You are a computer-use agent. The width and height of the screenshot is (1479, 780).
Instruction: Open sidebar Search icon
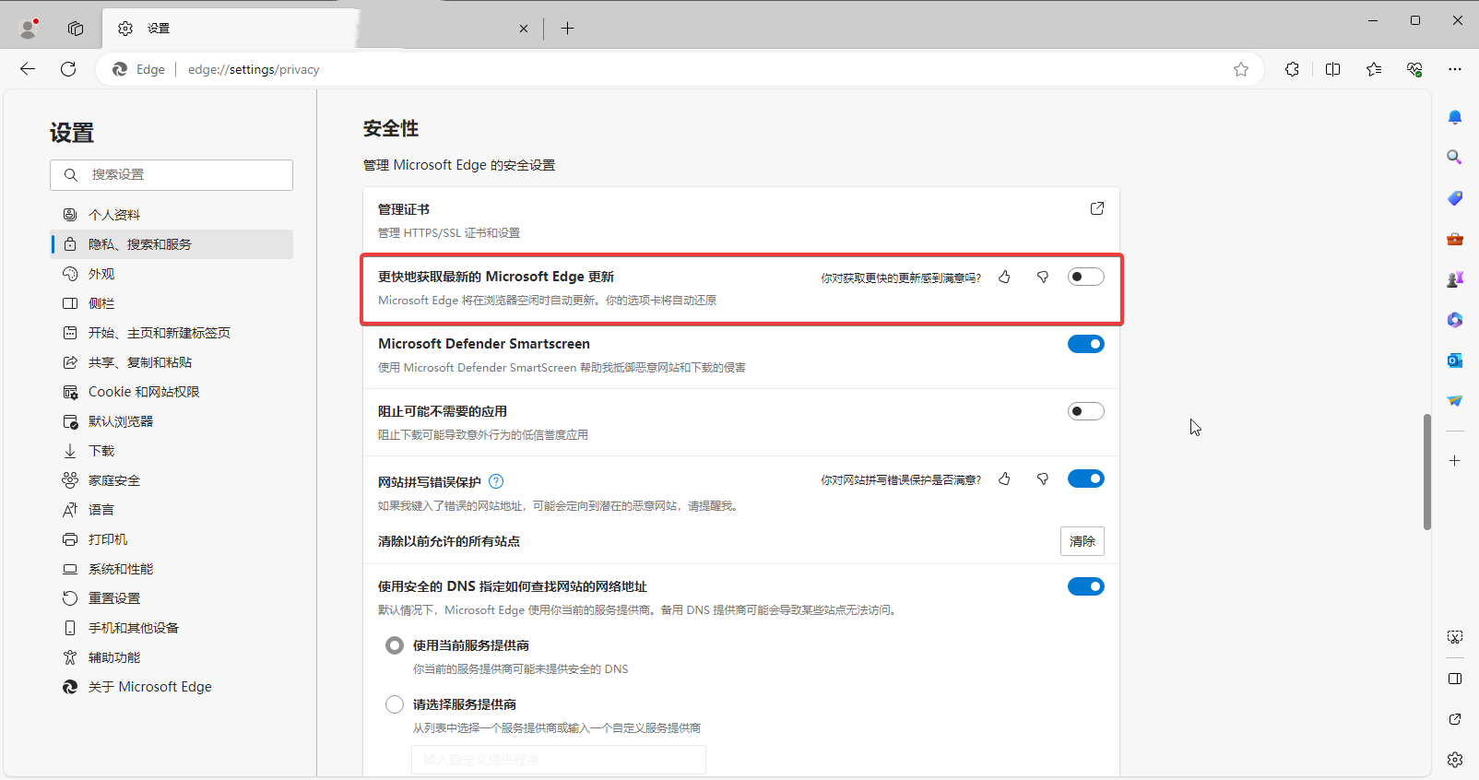pos(1455,158)
